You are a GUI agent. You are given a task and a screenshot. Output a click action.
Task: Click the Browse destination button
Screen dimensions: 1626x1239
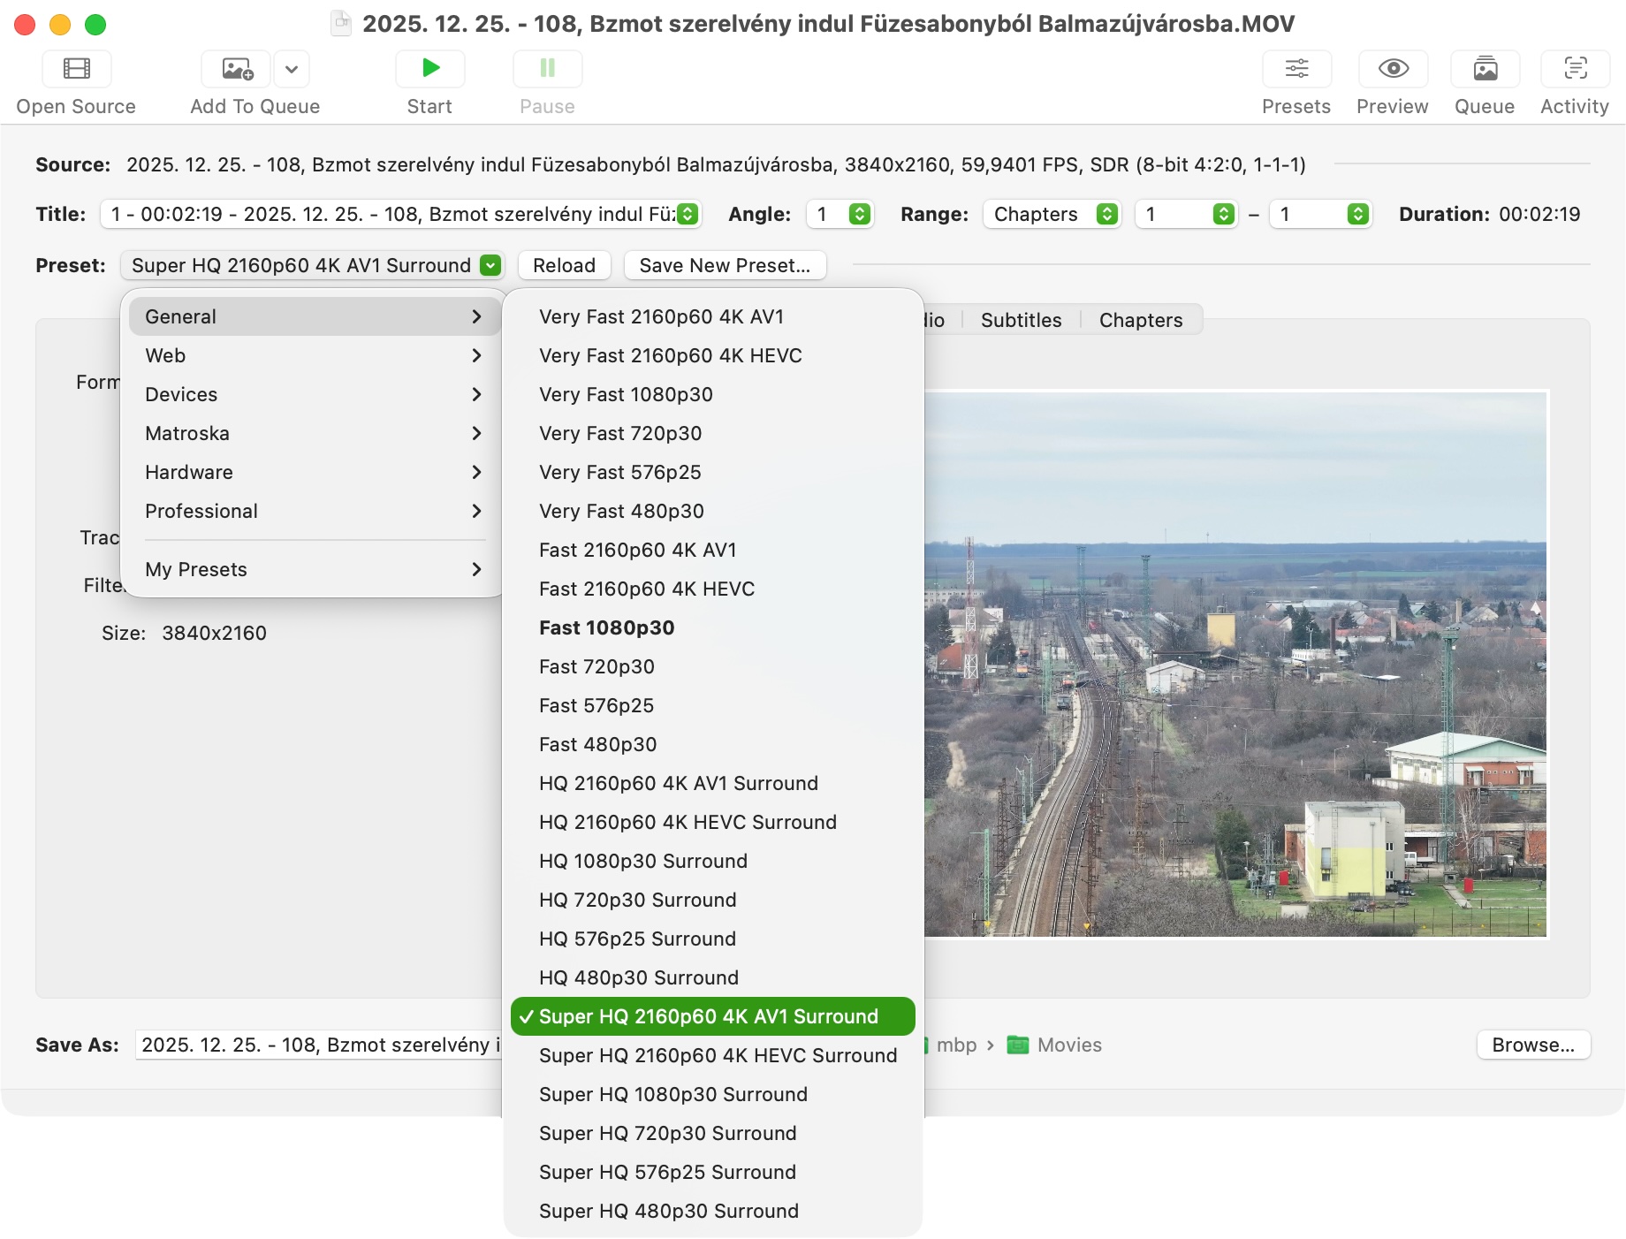pyautogui.click(x=1532, y=1045)
